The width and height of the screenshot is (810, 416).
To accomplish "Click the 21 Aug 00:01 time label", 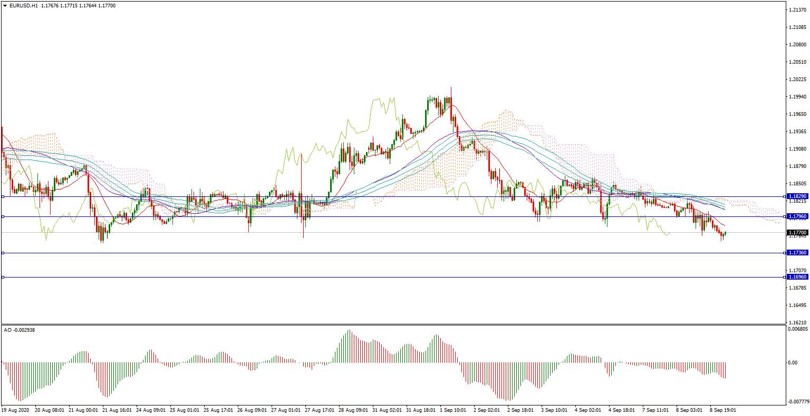I will (x=83, y=410).
